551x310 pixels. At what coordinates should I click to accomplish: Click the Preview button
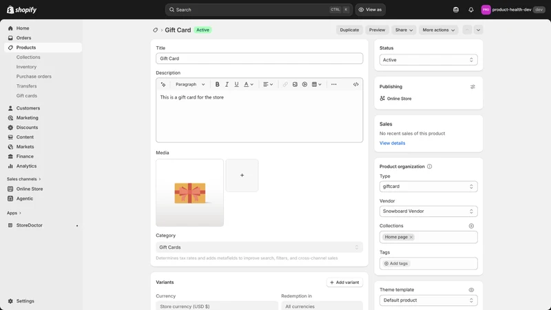tap(377, 30)
